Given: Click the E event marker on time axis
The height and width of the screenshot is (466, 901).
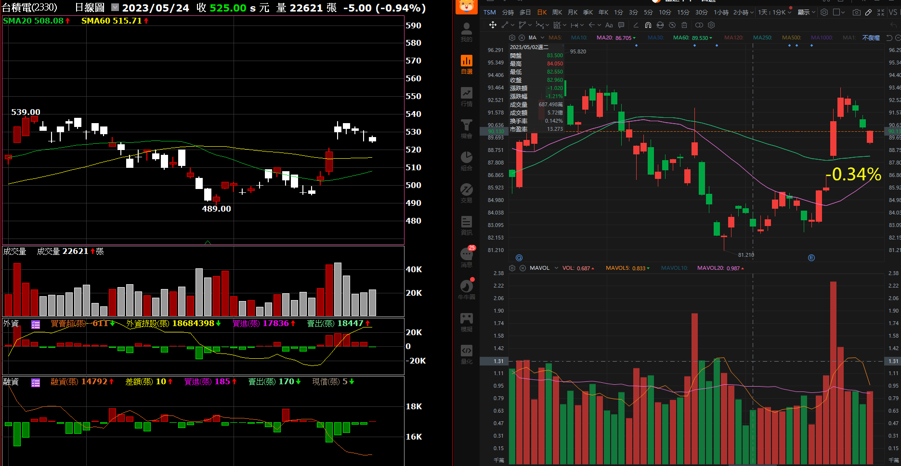Looking at the screenshot, I should tap(811, 258).
